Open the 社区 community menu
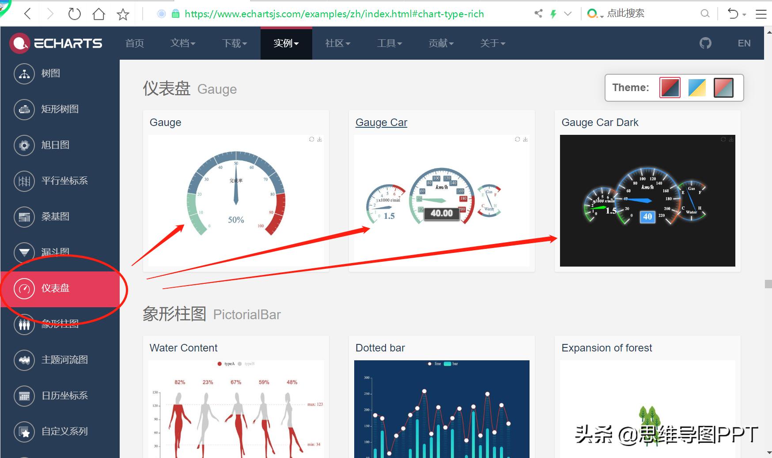Image resolution: width=772 pixels, height=458 pixels. pos(337,43)
